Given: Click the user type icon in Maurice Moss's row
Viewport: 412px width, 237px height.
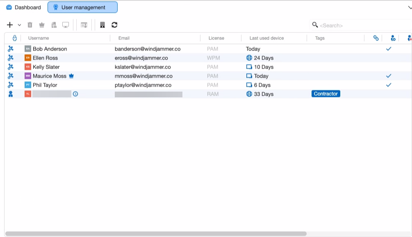Looking at the screenshot, I should tap(11, 76).
